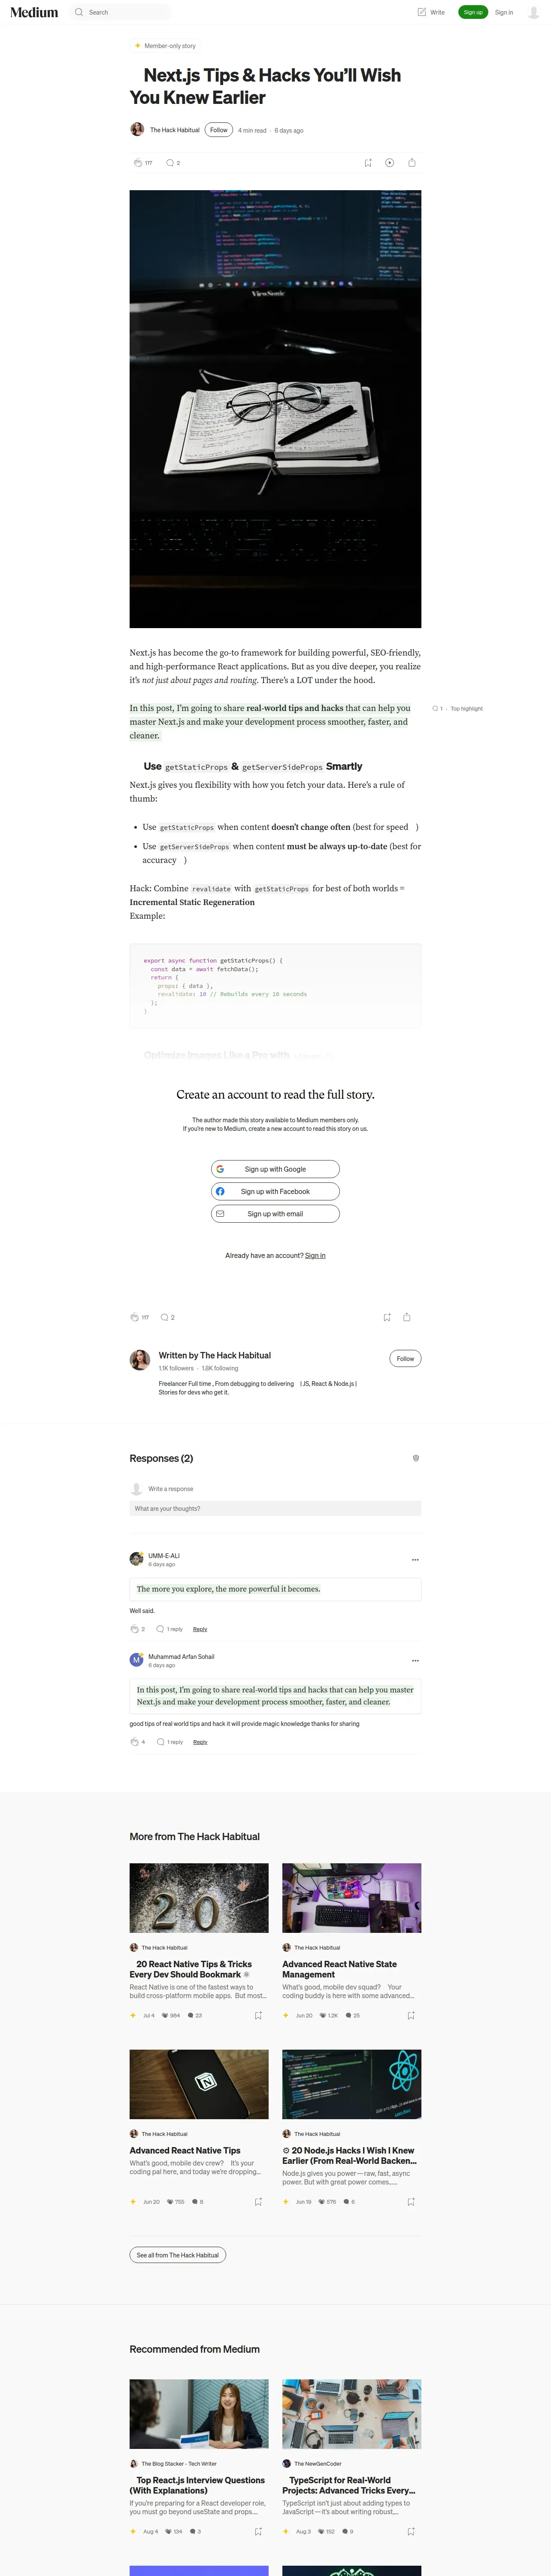The height and width of the screenshot is (2576, 551).
Task: Click the responses comment icon under the title
Action: point(169,162)
